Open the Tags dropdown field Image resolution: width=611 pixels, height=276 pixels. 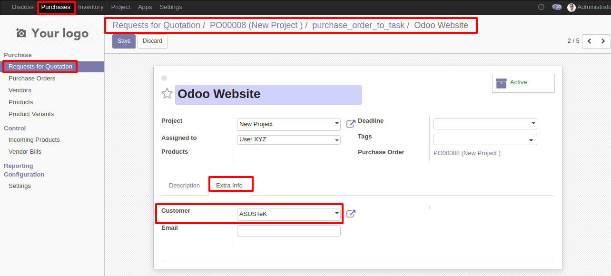point(485,139)
